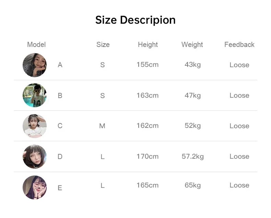The width and height of the screenshot is (271, 218).
Task: Click Loose feedback in model E's row
Action: [239, 185]
